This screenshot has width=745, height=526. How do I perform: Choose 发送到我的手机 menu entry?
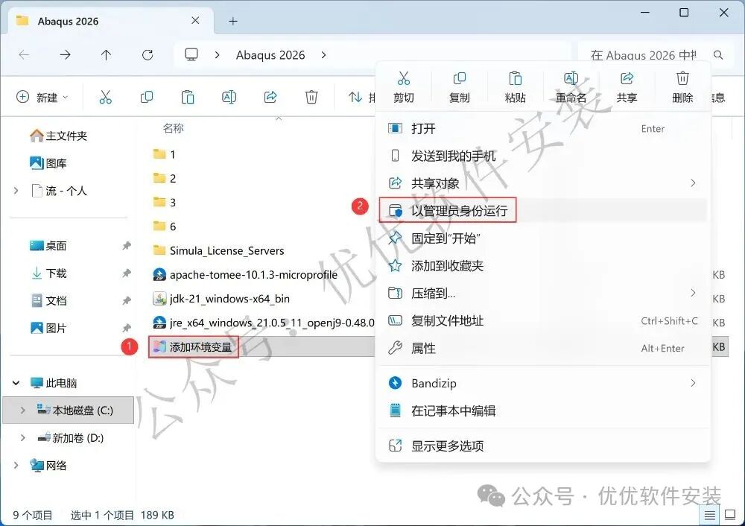point(543,156)
